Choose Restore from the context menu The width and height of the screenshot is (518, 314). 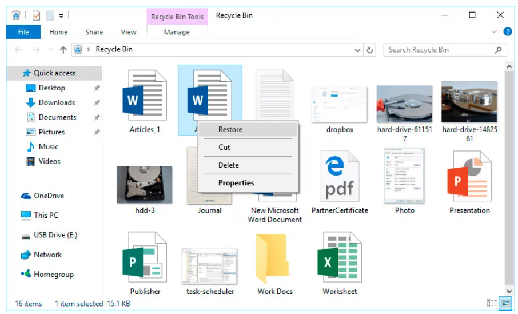[x=248, y=130]
